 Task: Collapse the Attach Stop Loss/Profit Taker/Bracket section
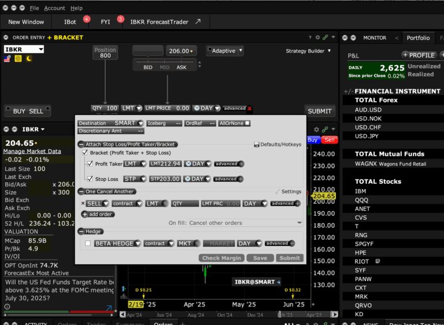click(82, 144)
